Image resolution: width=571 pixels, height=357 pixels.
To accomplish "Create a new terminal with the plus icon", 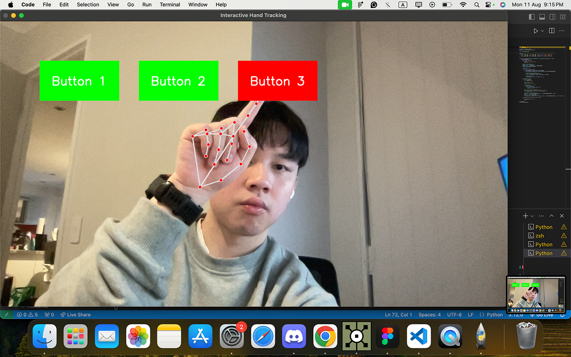I will click(x=526, y=216).
